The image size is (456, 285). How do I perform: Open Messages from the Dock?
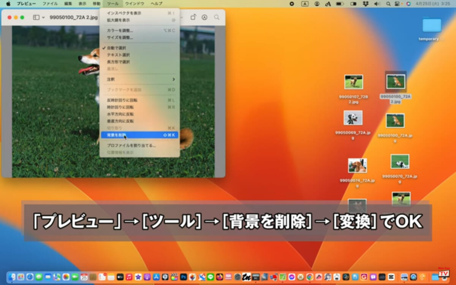39,277
